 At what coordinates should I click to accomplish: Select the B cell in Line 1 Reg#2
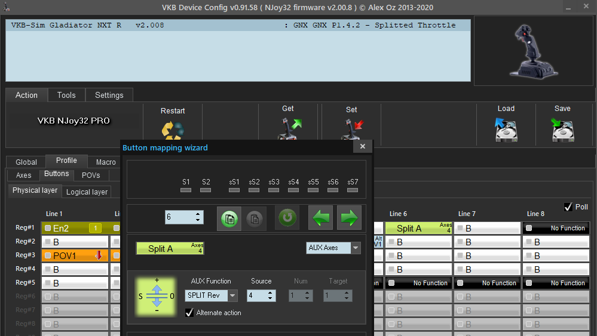click(x=75, y=242)
